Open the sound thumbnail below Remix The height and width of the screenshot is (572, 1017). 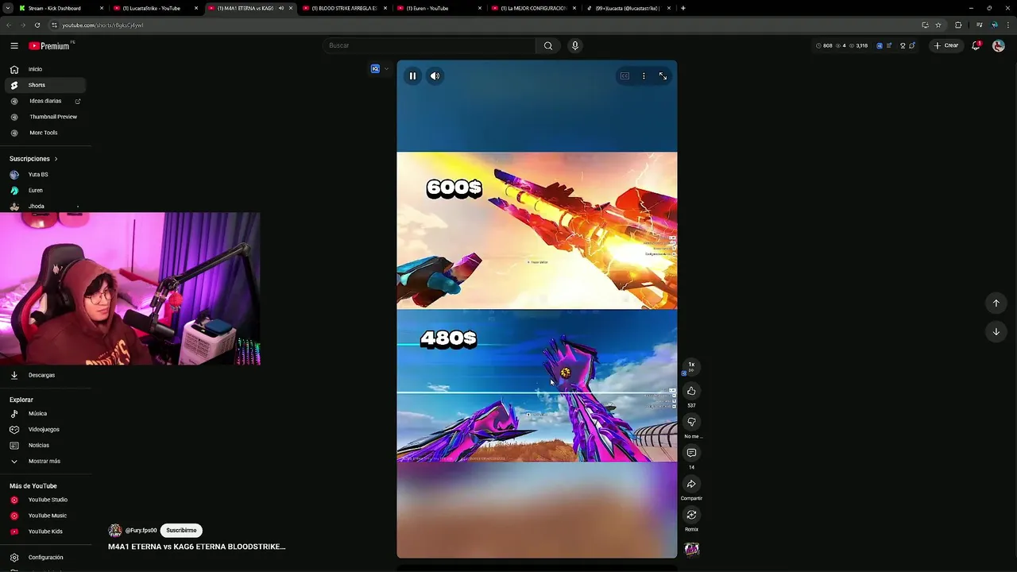point(691,549)
